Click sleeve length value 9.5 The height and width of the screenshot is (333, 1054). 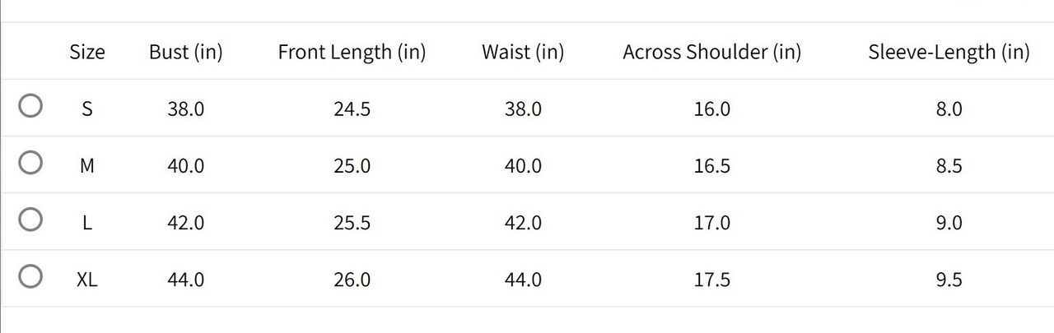pos(949,280)
